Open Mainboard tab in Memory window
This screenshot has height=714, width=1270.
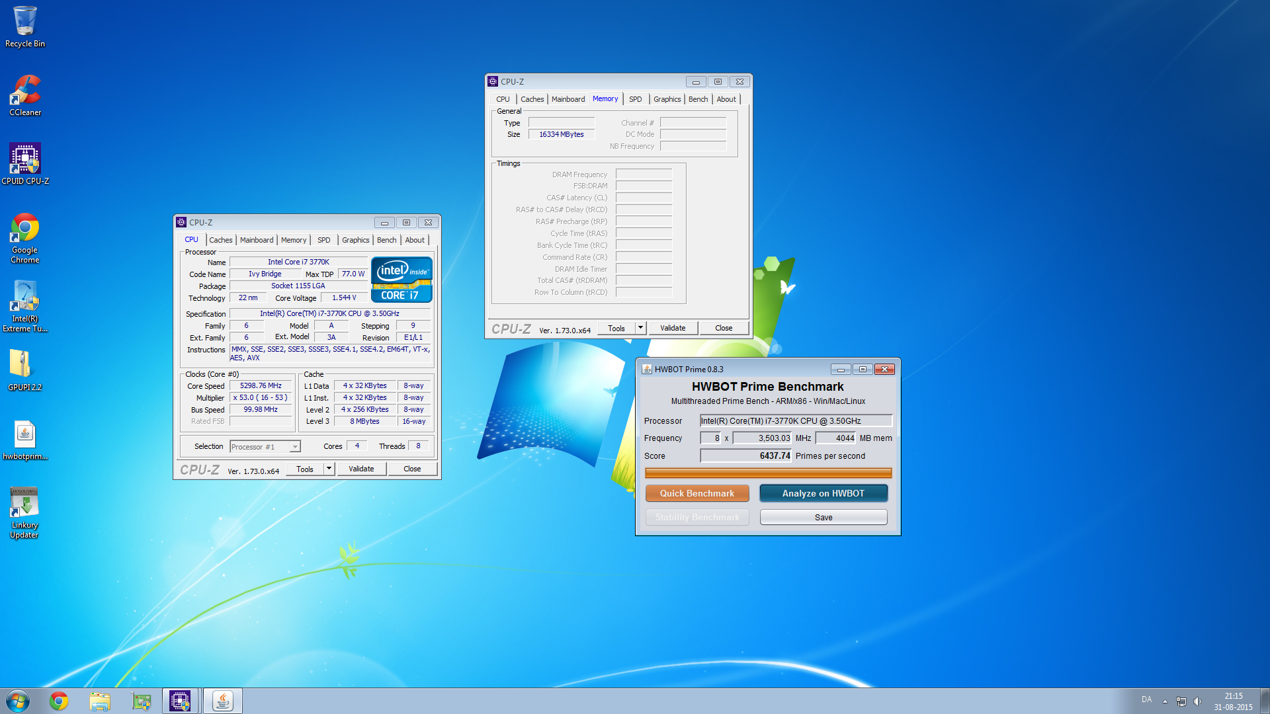pyautogui.click(x=568, y=99)
